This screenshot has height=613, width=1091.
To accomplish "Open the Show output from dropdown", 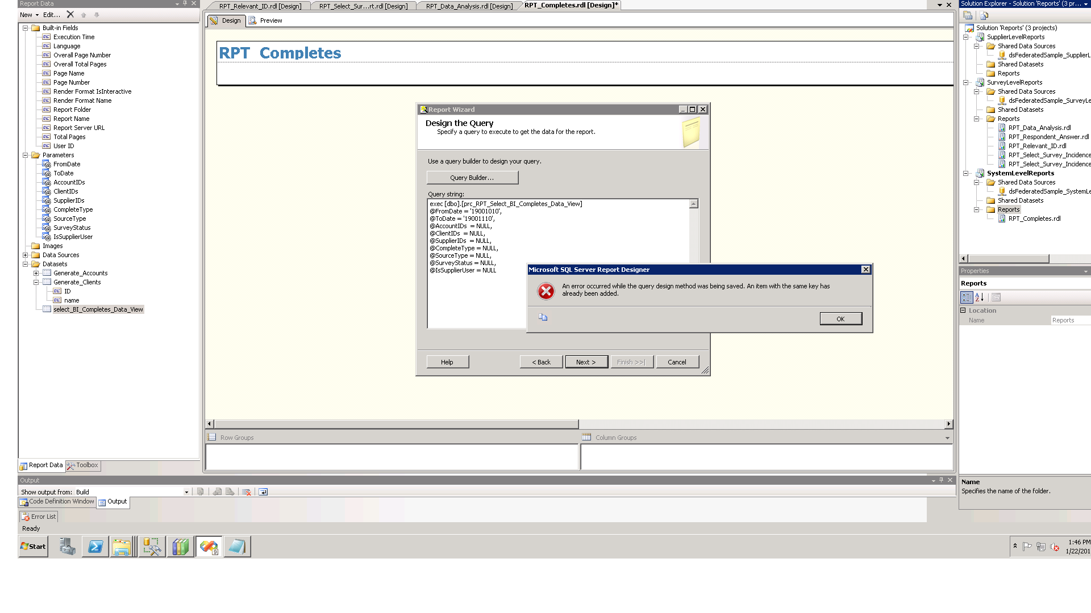I will click(186, 492).
